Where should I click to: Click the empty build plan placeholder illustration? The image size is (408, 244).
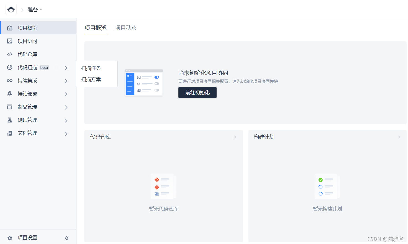(327, 186)
